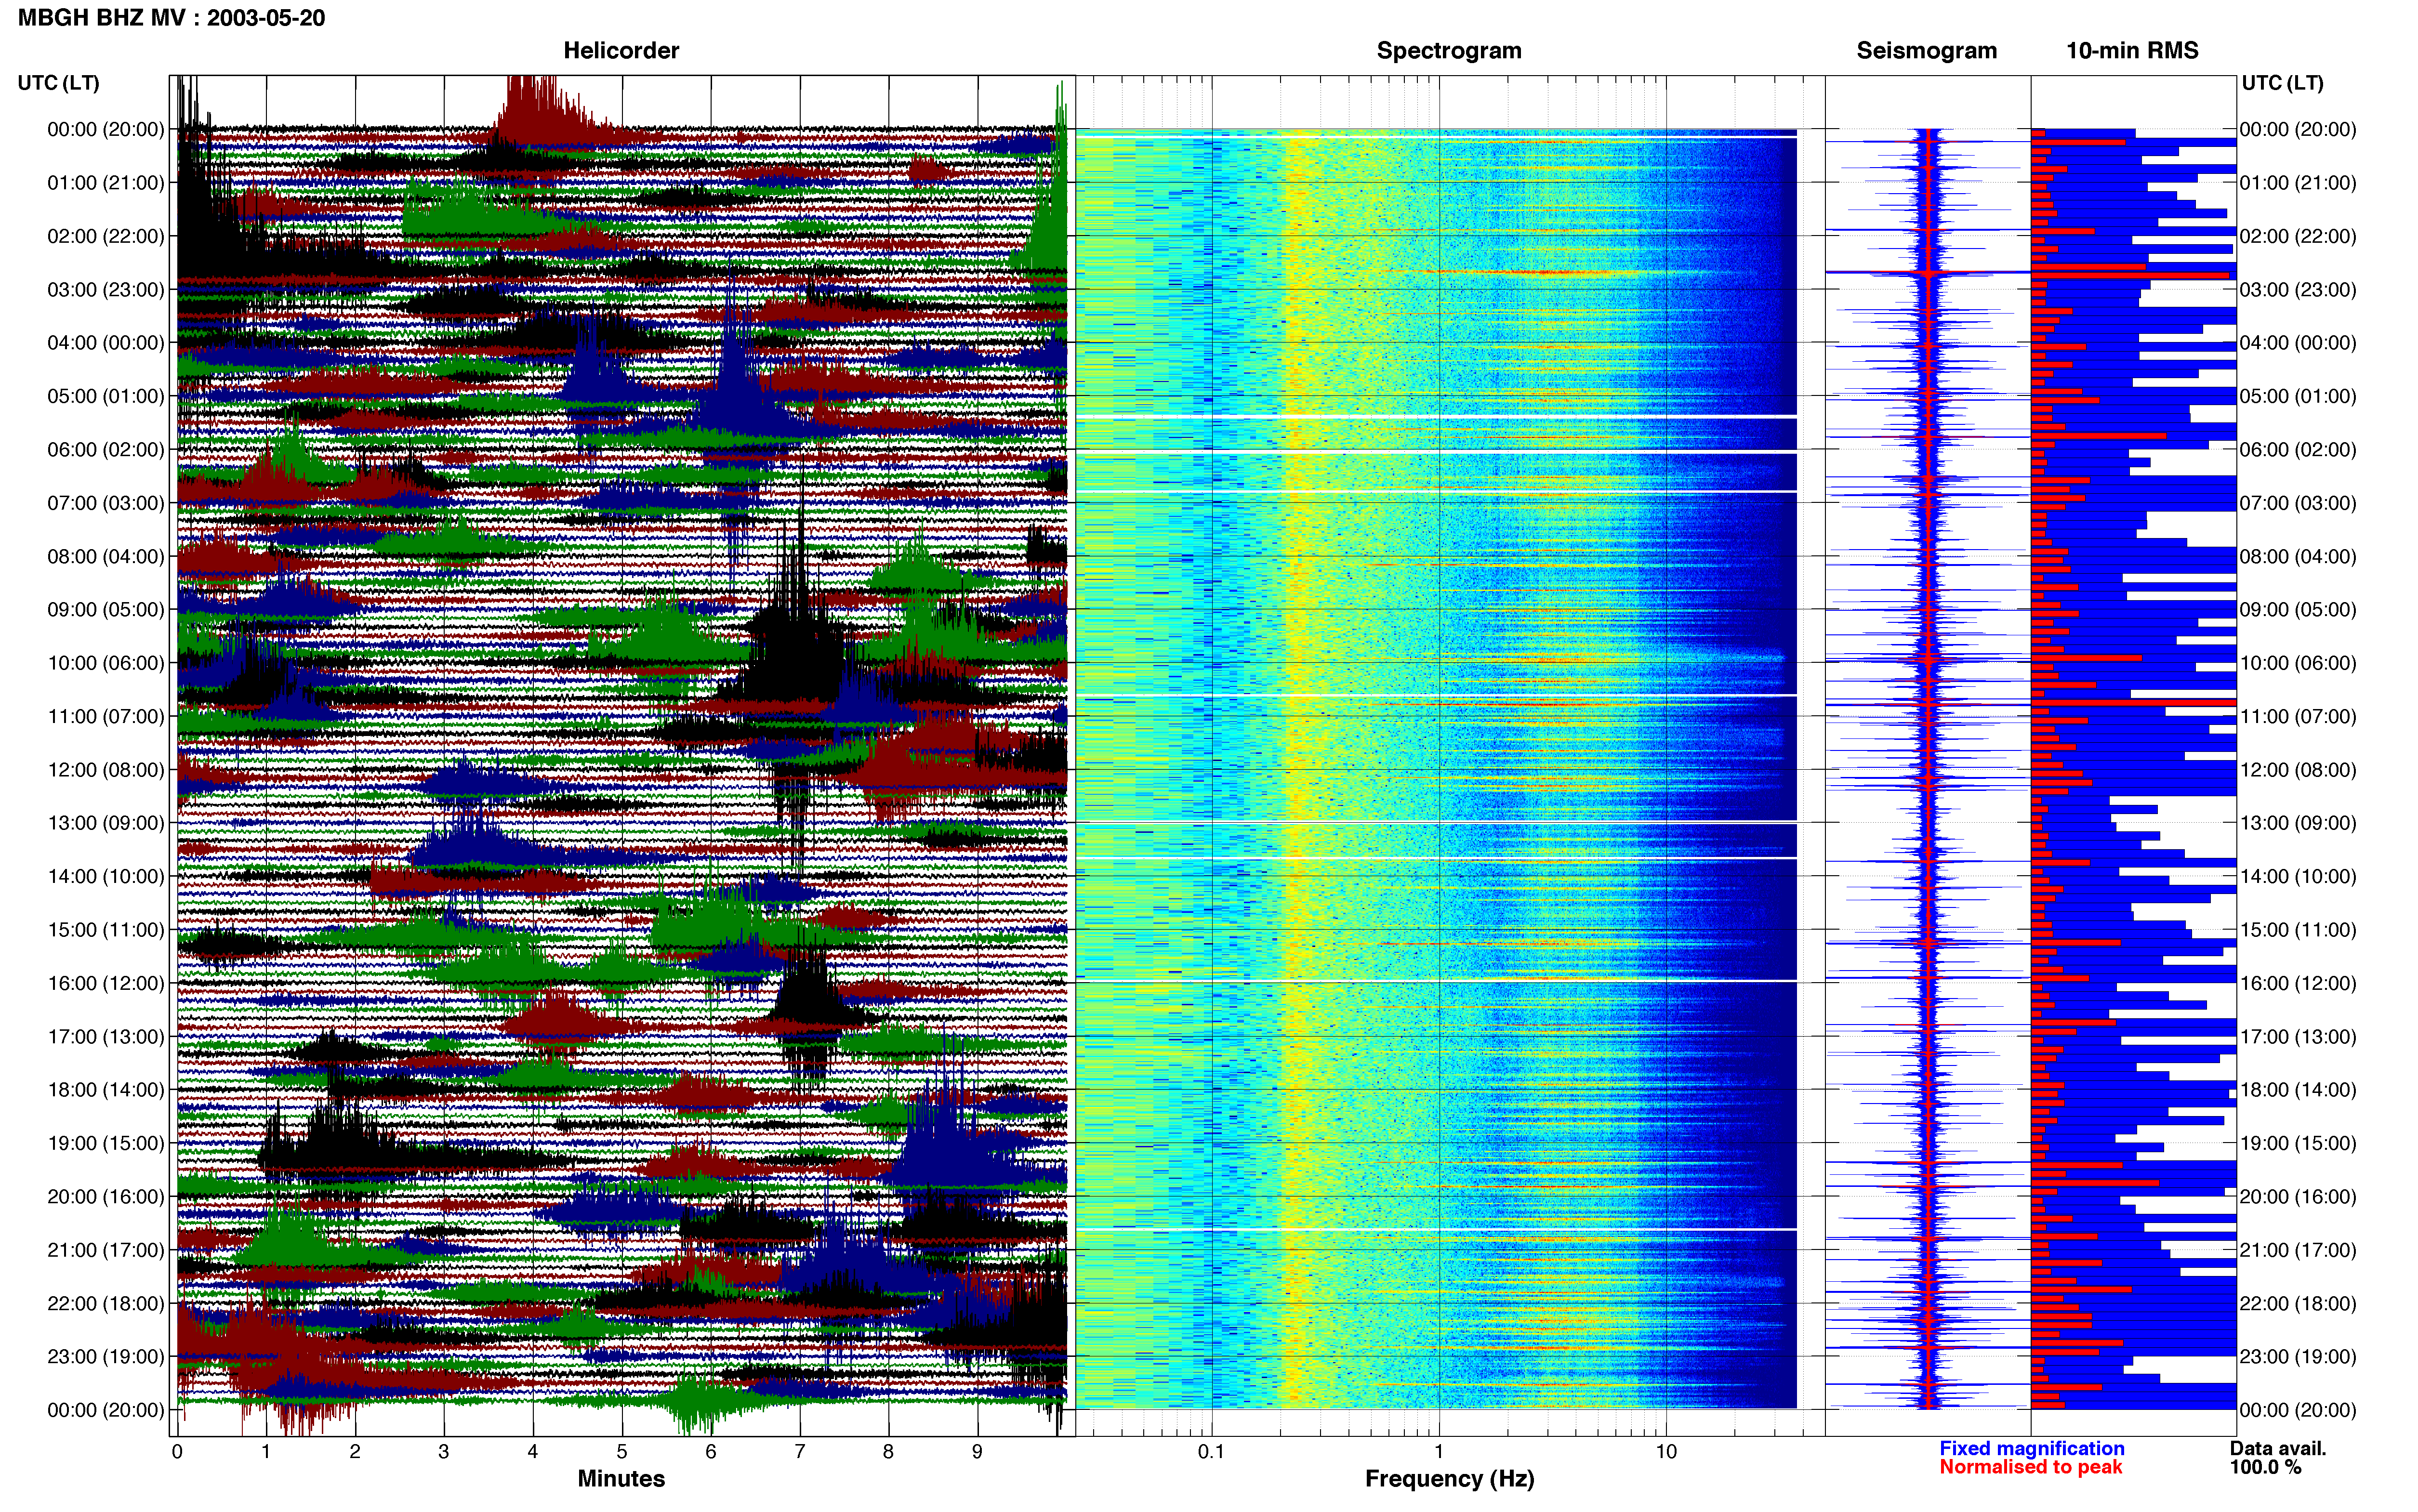Click '08:00 (04:00)' on the helicorder time axis
The width and height of the screenshot is (2418, 1512).
point(106,557)
